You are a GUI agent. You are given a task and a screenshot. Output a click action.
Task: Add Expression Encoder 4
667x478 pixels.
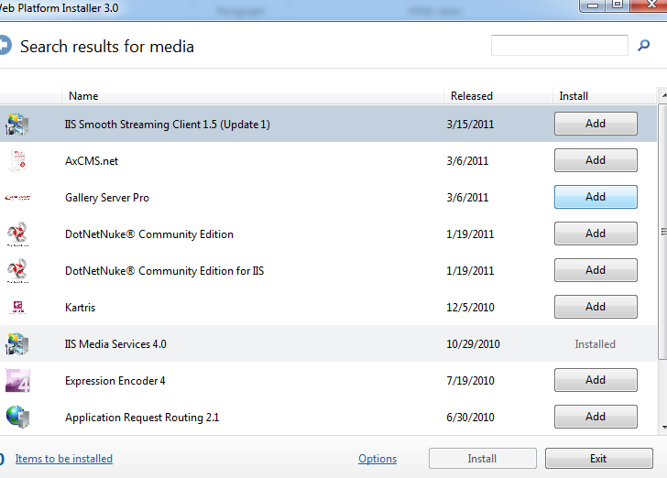(x=596, y=380)
